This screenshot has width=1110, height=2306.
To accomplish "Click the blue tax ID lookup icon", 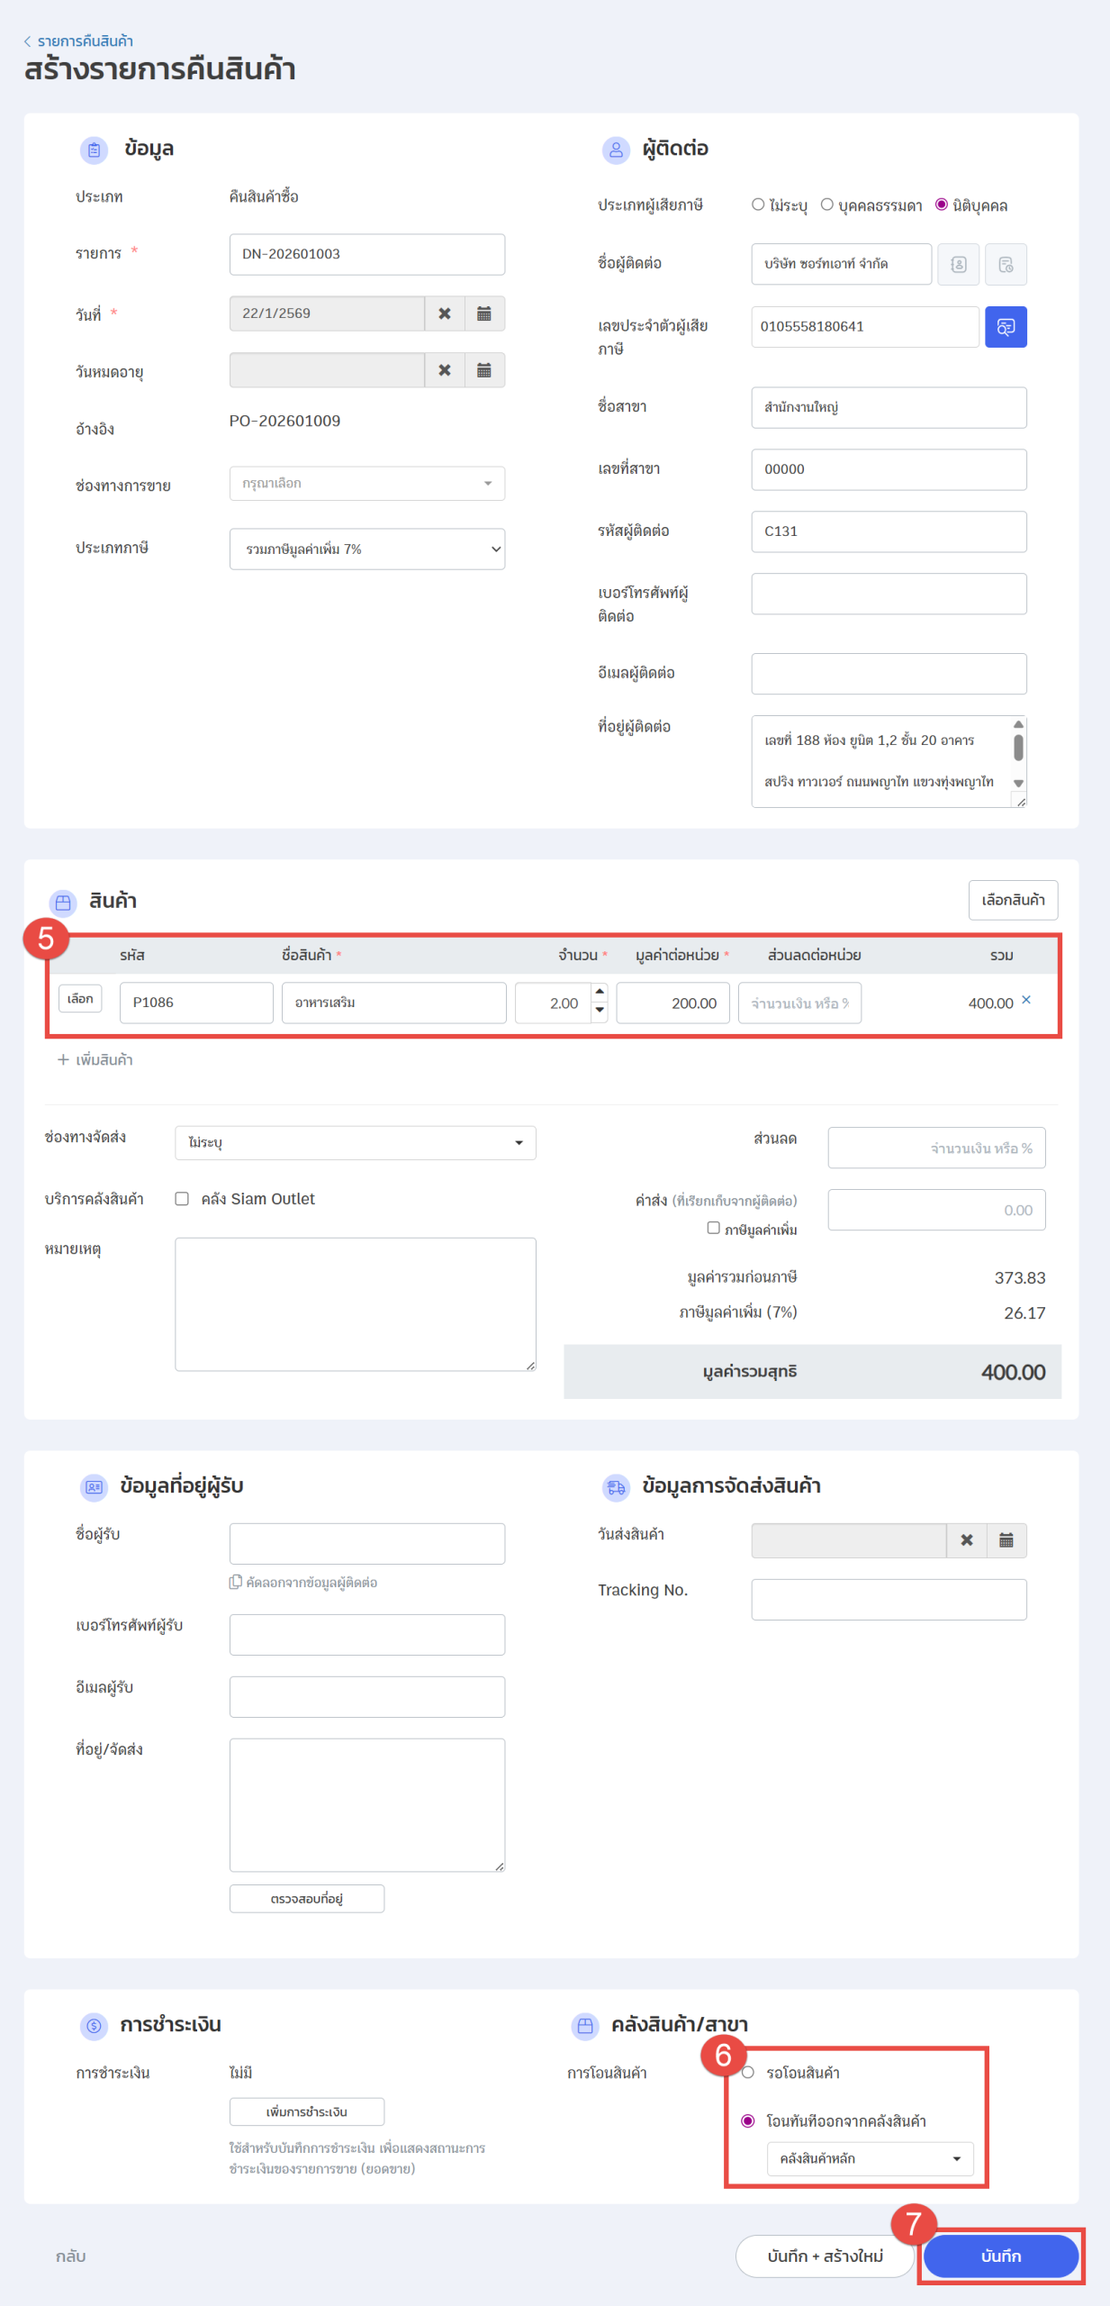I will pos(1005,327).
